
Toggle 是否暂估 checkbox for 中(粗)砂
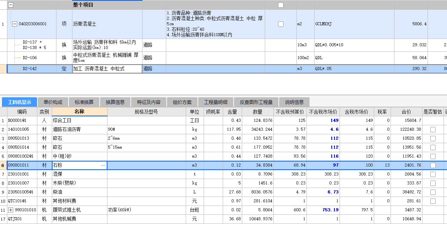pos(433,156)
